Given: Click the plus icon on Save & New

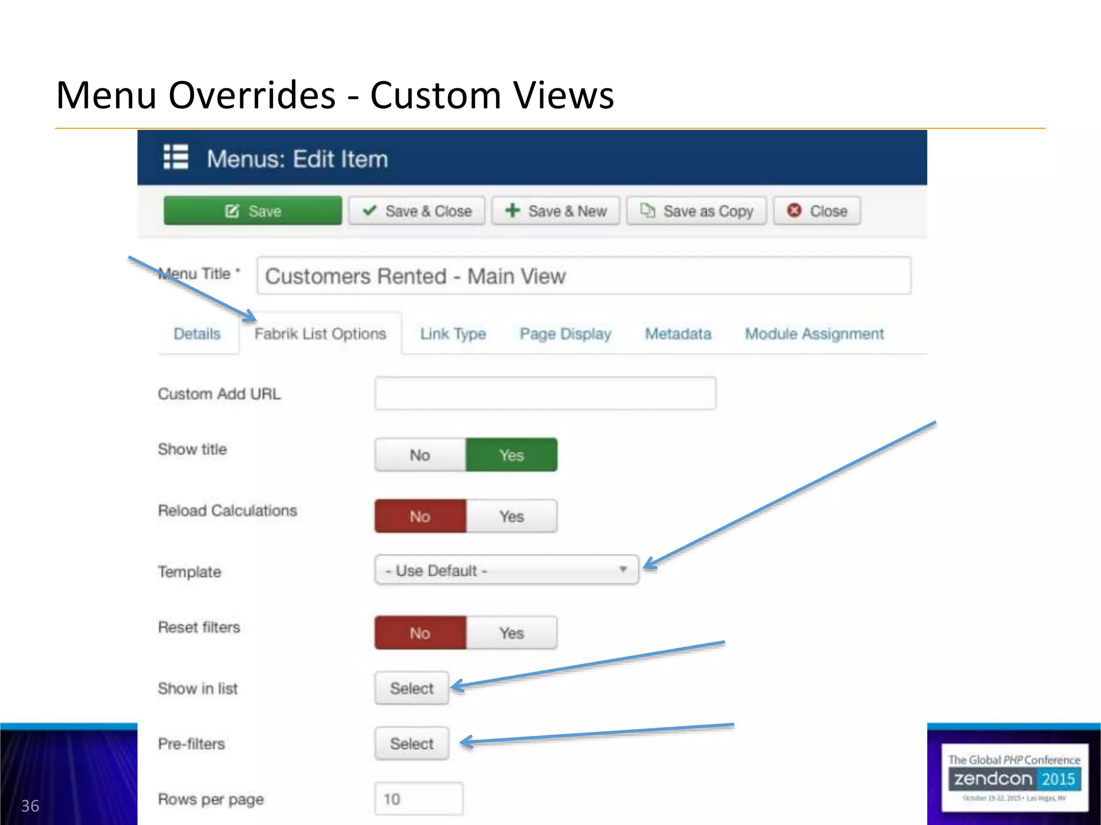Looking at the screenshot, I should click(512, 211).
